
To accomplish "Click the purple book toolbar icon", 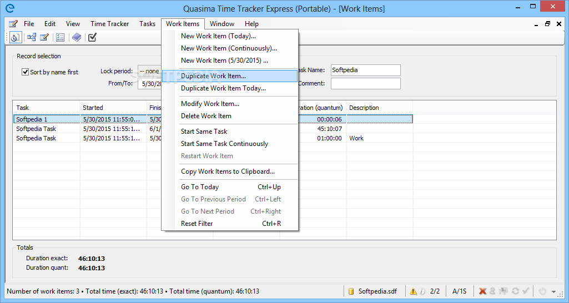I will tap(76, 37).
